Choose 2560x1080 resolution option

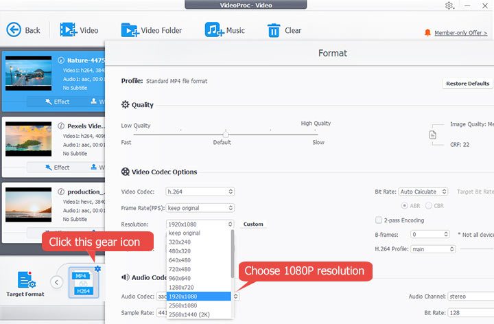click(199, 305)
